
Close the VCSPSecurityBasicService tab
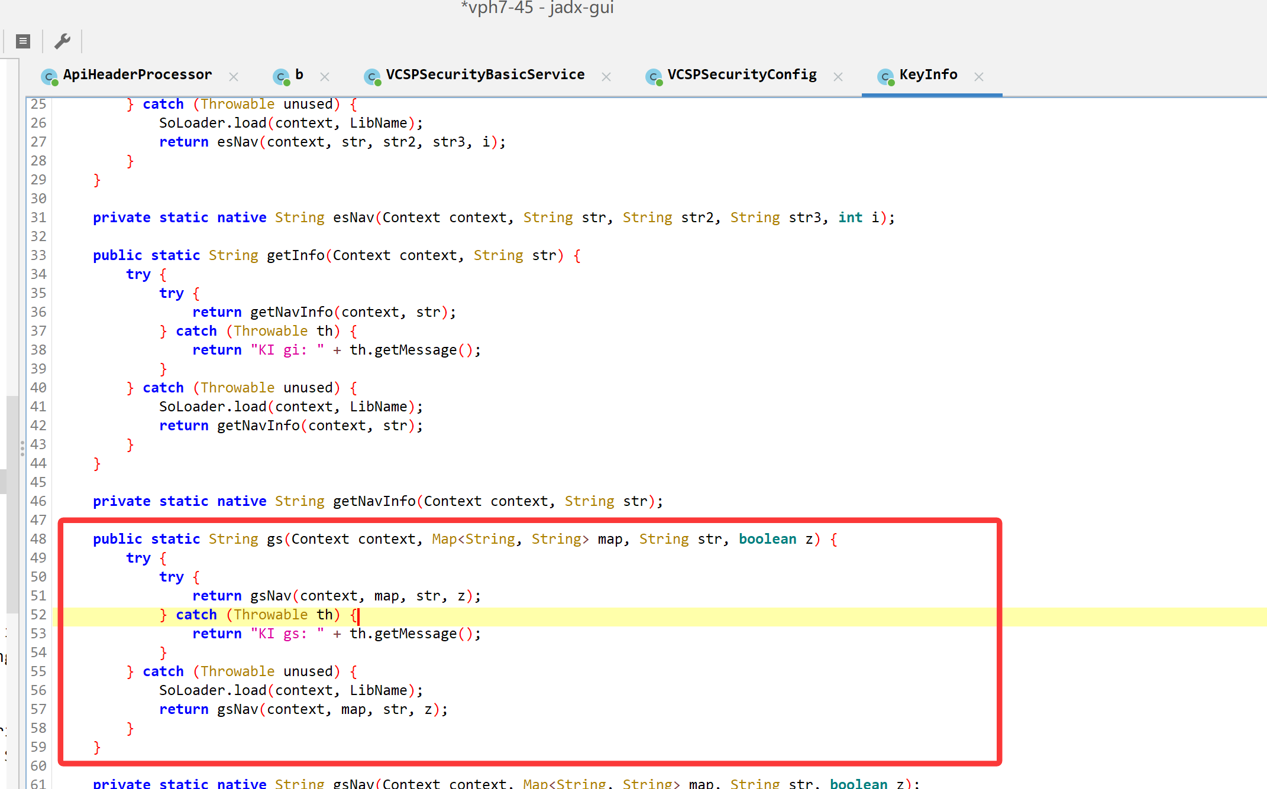tap(606, 77)
